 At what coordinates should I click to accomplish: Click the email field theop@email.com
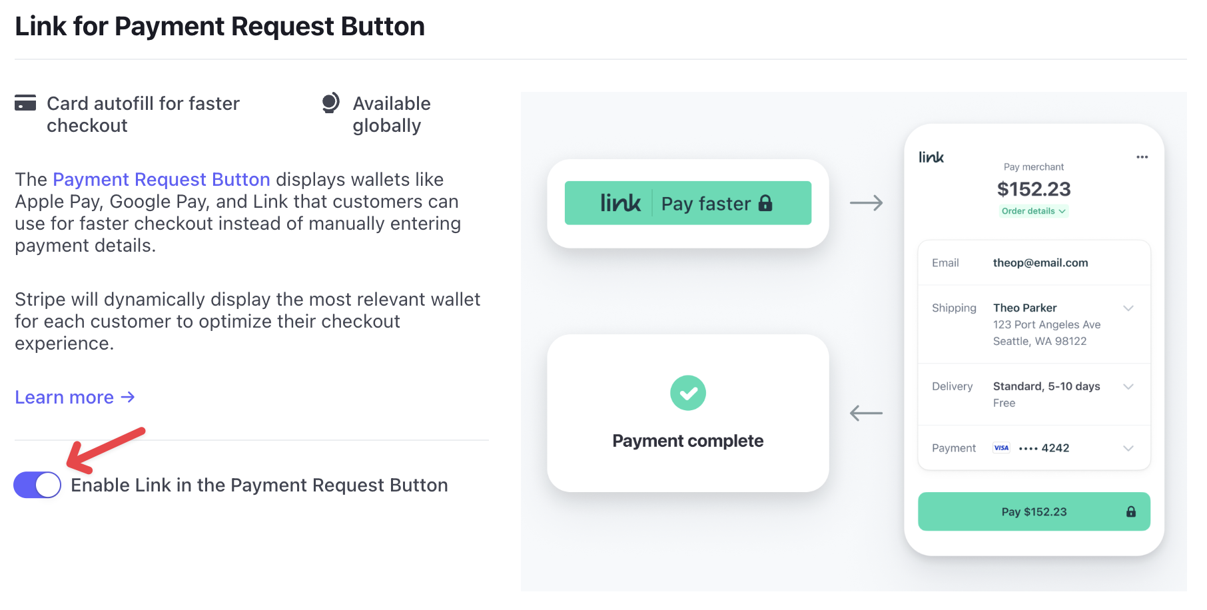click(x=1040, y=263)
